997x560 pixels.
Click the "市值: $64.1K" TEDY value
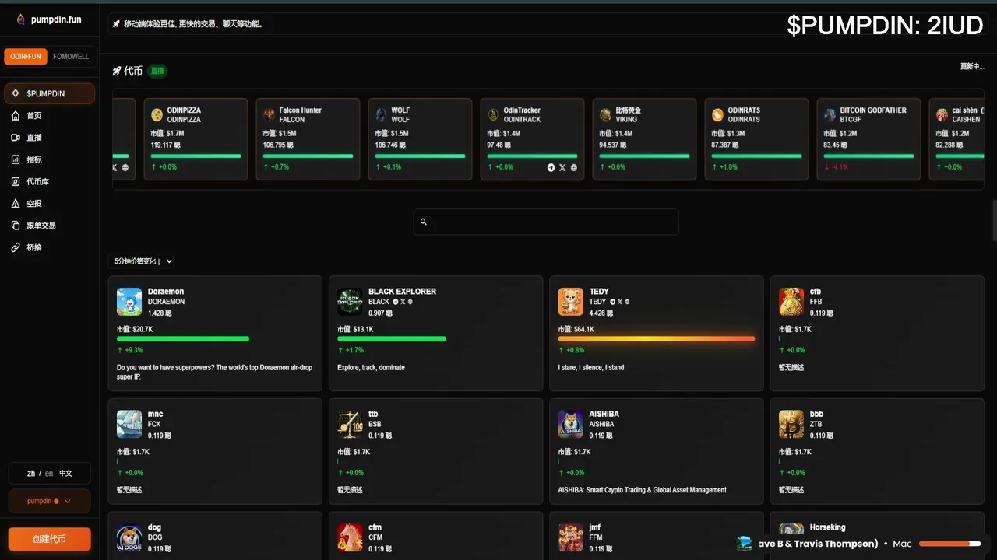click(x=576, y=330)
